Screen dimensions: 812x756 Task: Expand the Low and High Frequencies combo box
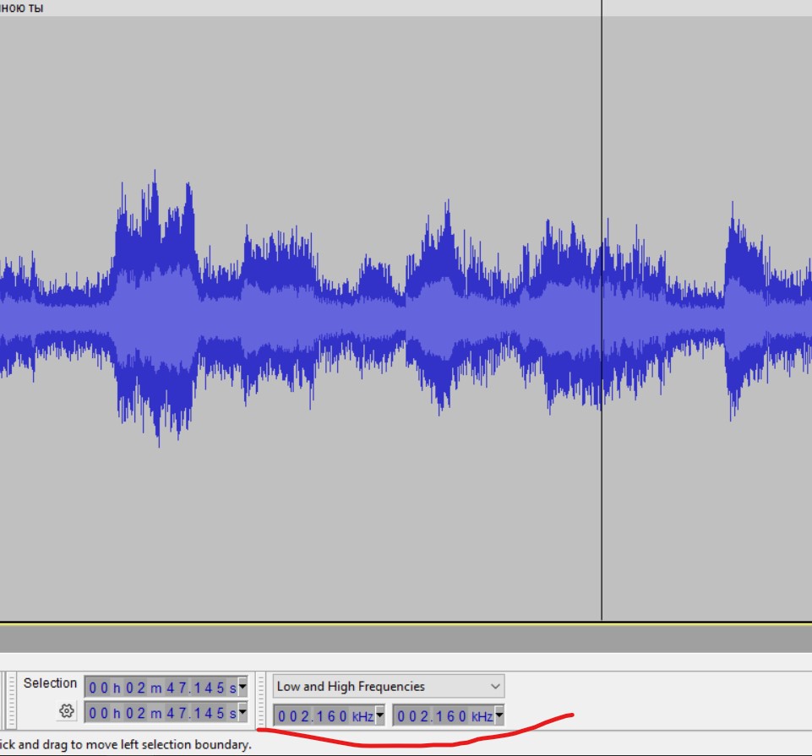[495, 686]
